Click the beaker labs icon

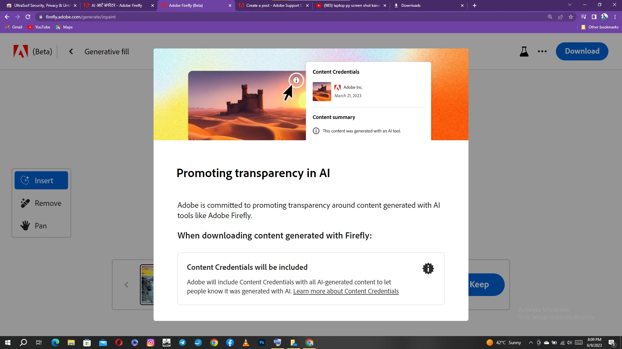[x=524, y=51]
